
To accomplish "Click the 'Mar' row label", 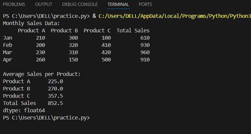I will (x=8, y=52).
